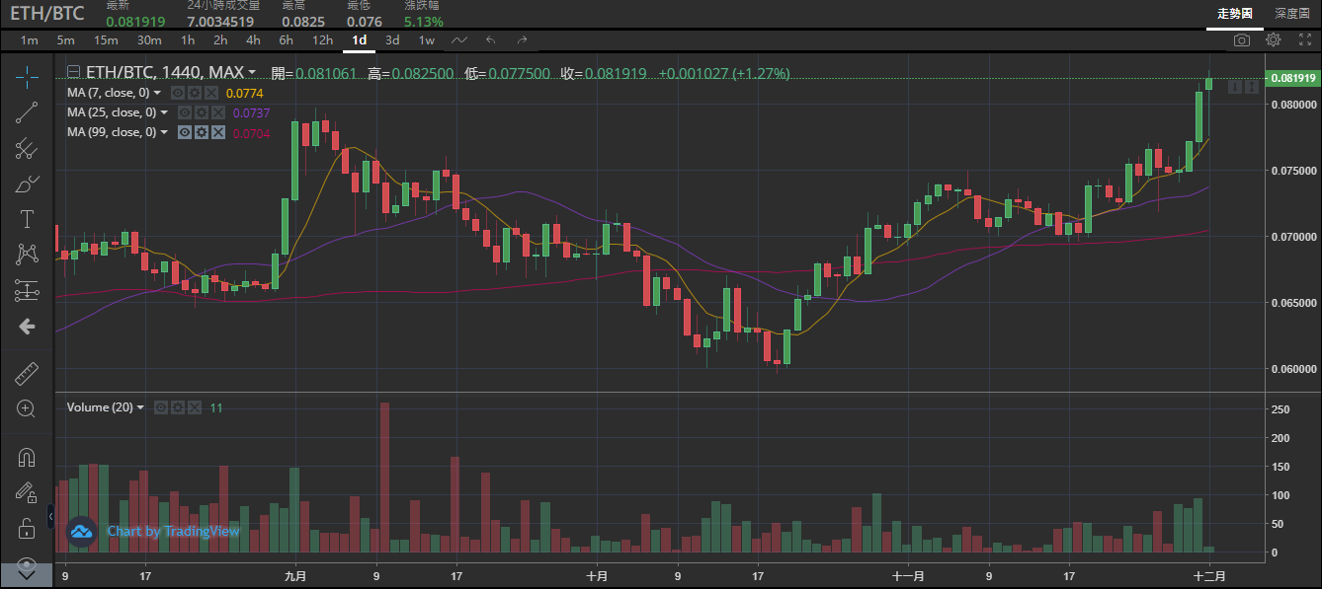Switch to 1m timeframe
Image resolution: width=1322 pixels, height=589 pixels.
click(30, 40)
